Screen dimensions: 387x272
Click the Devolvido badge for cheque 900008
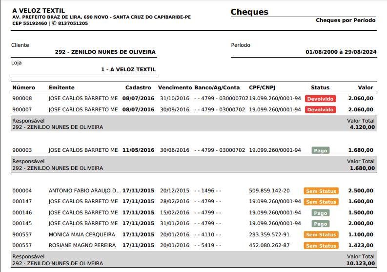[x=320, y=99]
